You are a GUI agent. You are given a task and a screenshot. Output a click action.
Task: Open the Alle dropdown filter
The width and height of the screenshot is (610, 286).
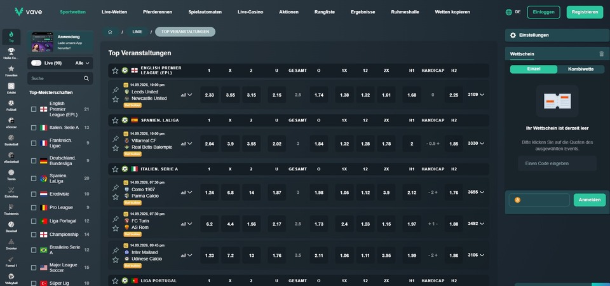tap(82, 63)
